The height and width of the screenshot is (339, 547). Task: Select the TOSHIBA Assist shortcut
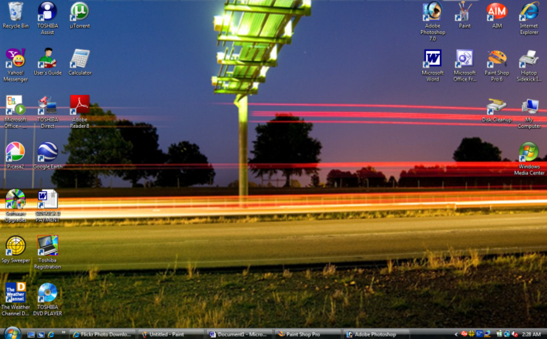(47, 18)
